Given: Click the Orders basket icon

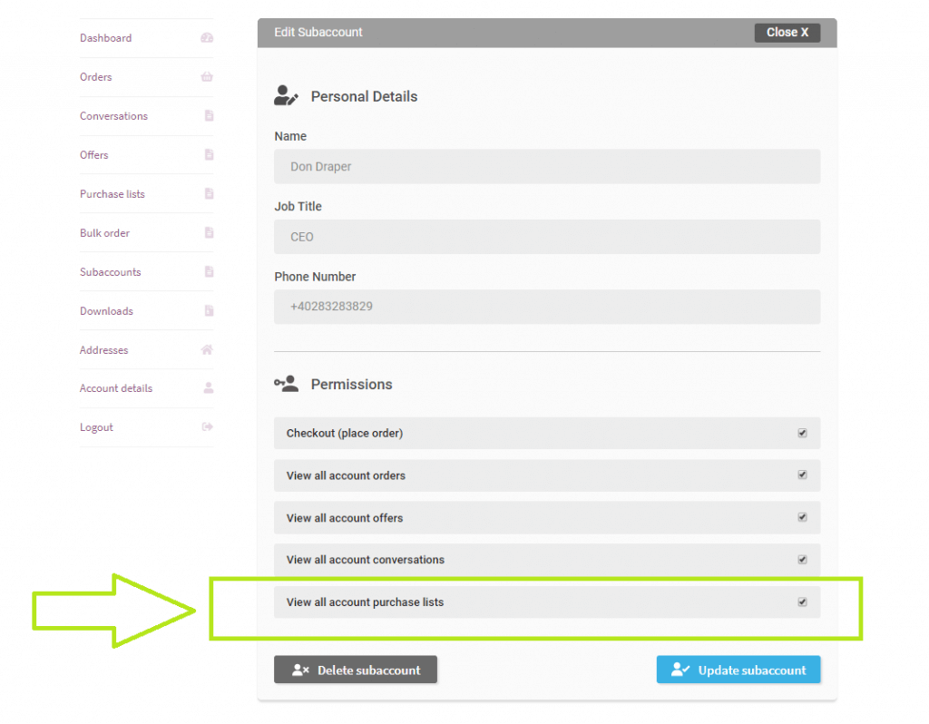Looking at the screenshot, I should pos(207,76).
